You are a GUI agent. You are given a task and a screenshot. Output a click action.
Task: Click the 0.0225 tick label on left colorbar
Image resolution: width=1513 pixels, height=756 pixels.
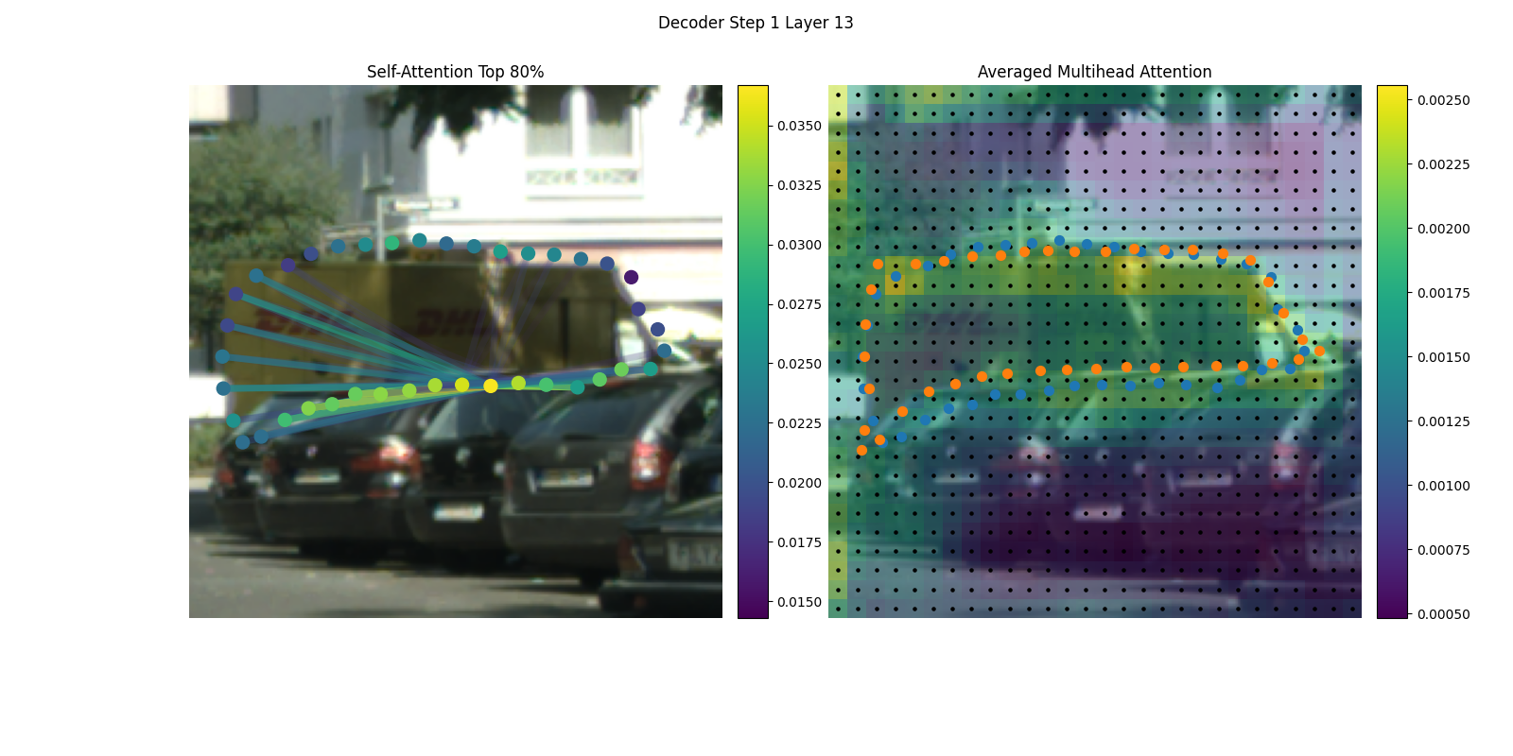coord(799,423)
